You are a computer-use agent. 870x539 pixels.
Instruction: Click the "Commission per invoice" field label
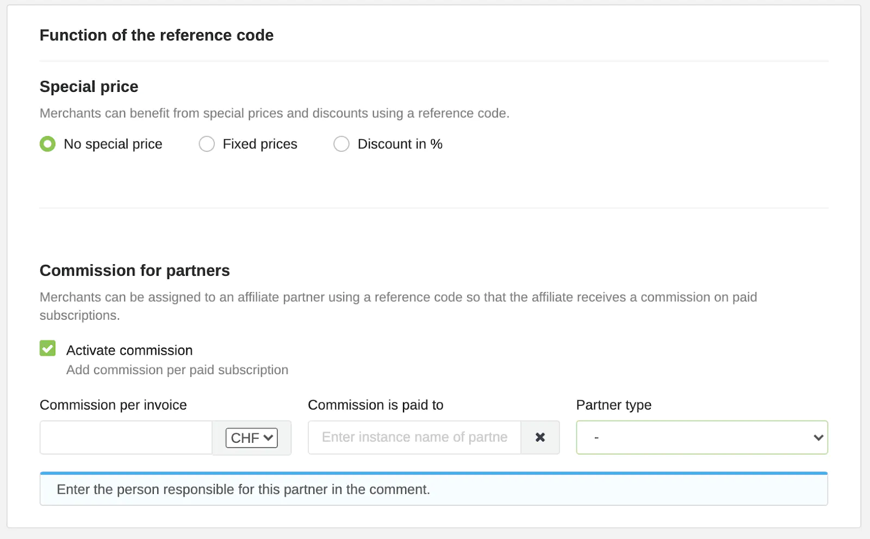pos(113,405)
